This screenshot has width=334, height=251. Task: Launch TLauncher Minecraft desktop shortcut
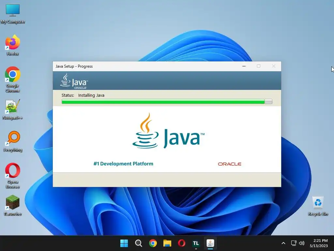[x=13, y=205]
